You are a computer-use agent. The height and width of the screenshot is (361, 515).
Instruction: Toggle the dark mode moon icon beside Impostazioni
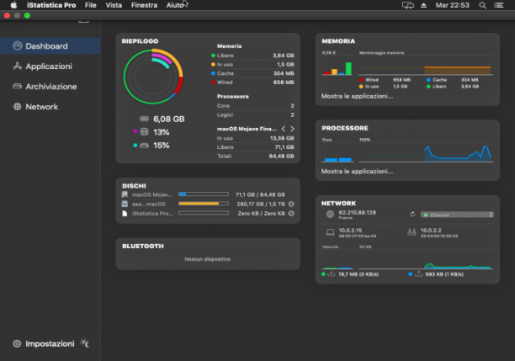85,343
